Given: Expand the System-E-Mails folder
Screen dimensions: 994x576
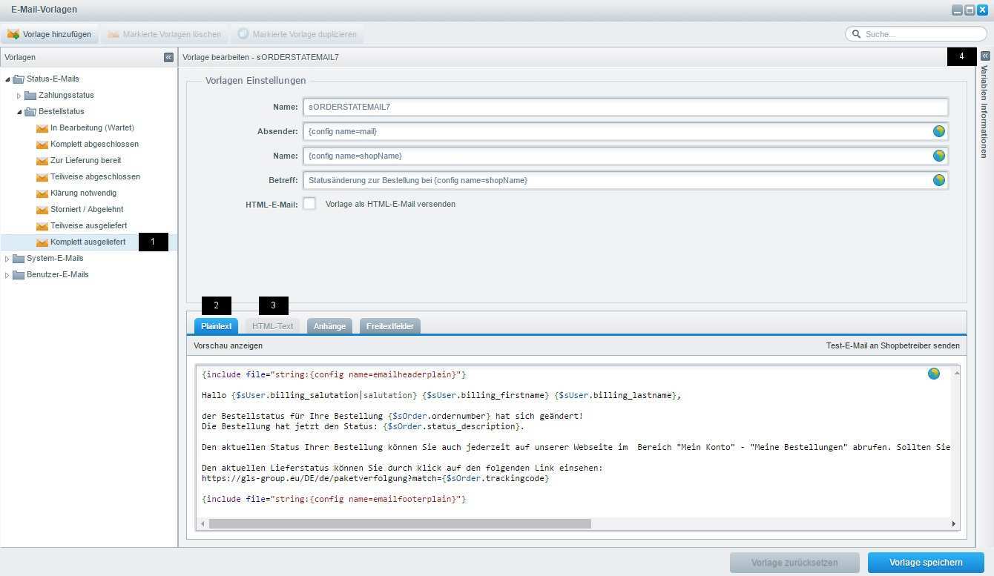Looking at the screenshot, I should click(7, 259).
